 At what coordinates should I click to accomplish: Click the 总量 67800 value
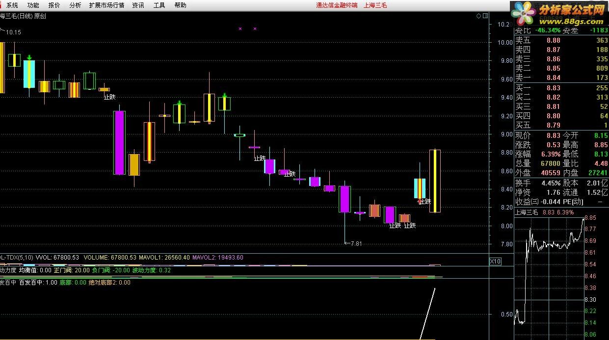551,164
